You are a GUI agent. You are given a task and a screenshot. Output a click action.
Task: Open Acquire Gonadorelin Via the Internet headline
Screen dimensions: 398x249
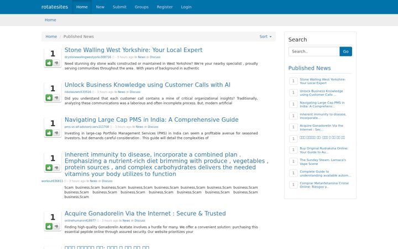point(145,214)
